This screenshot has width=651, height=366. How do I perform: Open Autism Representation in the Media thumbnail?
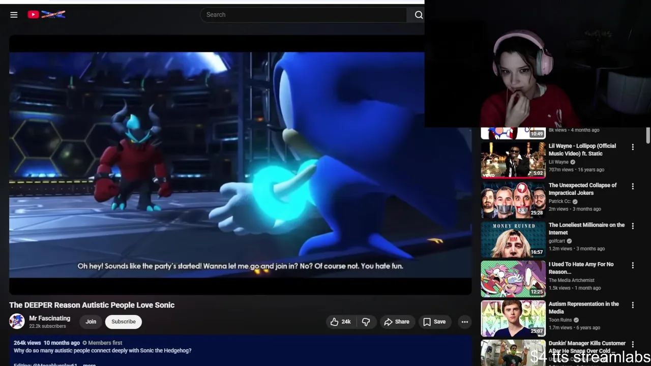point(513,318)
